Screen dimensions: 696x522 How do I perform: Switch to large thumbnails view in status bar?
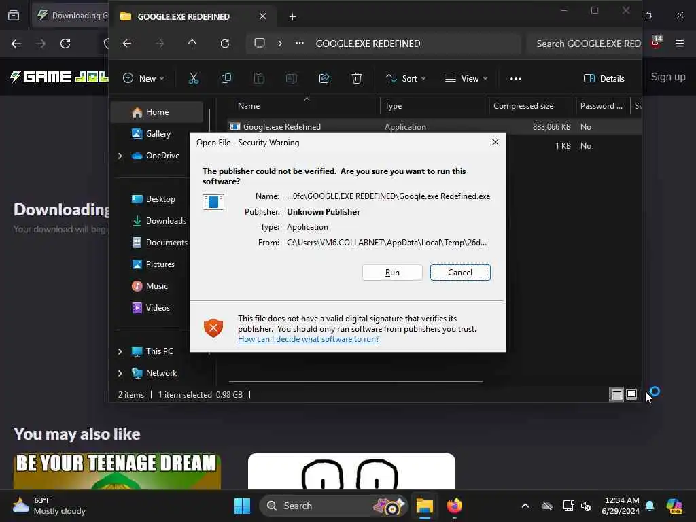click(x=631, y=395)
